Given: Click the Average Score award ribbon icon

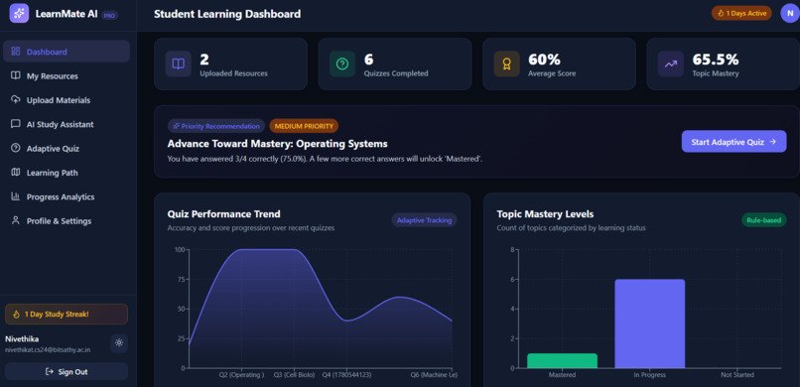Looking at the screenshot, I should [506, 64].
